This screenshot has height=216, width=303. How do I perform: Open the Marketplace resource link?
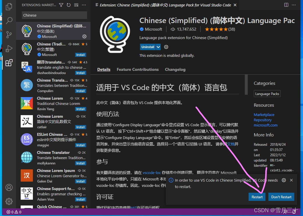pyautogui.click(x=264, y=115)
